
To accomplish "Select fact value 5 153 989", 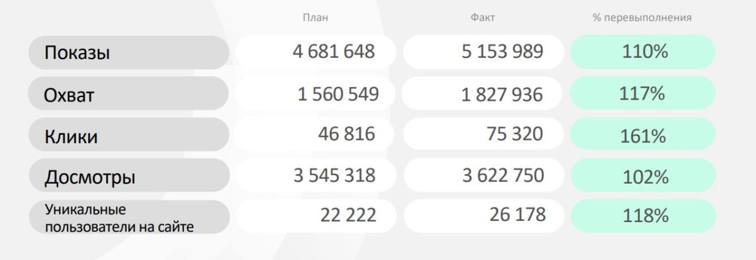I will tap(502, 51).
